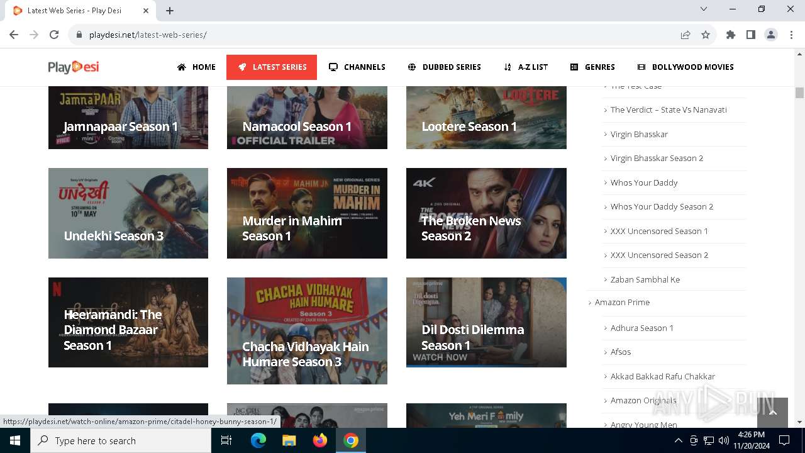Image resolution: width=805 pixels, height=453 pixels.
Task: Open the DUBBED SERIES menu item
Action: [444, 67]
